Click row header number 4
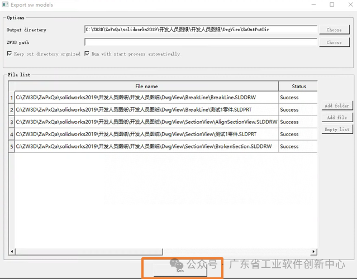The height and width of the screenshot is (279, 357). [x=11, y=134]
